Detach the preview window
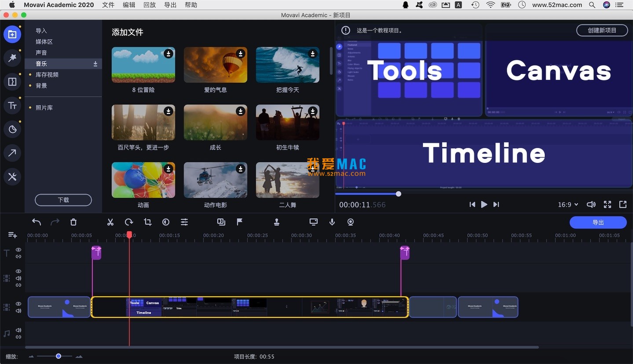 pos(623,204)
